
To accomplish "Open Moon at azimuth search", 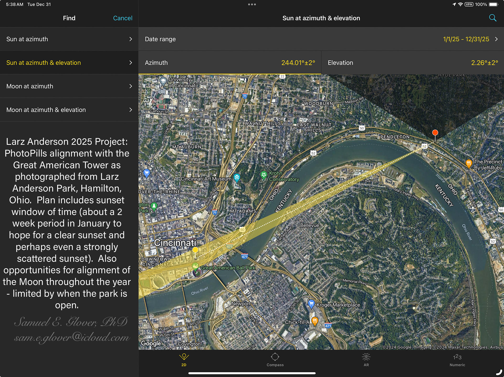I will [x=69, y=86].
